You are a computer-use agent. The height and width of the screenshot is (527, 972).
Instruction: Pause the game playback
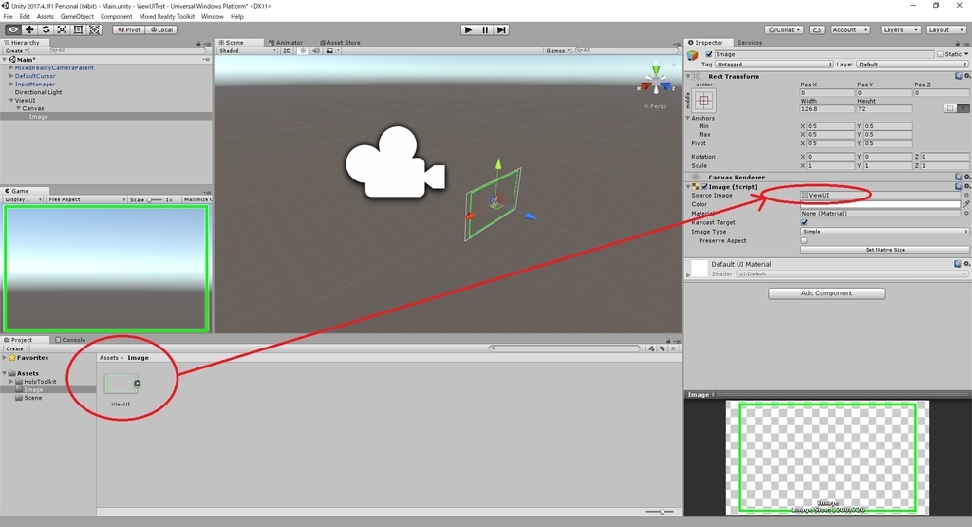(x=485, y=29)
